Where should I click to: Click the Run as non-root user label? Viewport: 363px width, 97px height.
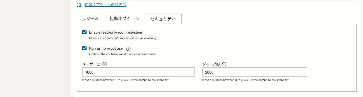pos(106,48)
